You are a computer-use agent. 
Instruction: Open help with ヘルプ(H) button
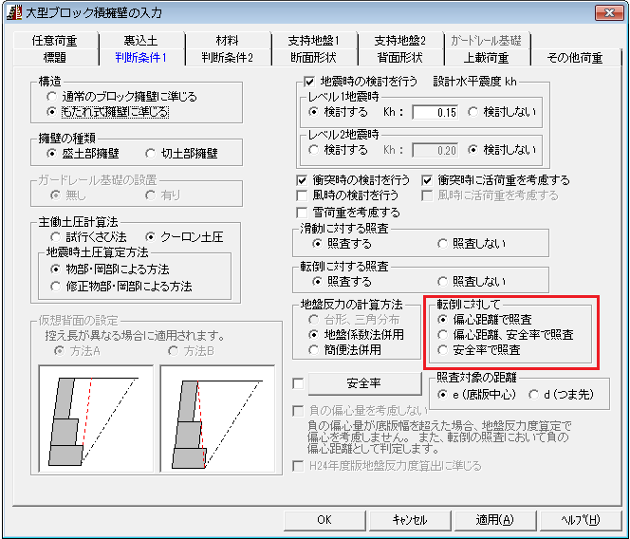coord(581,520)
